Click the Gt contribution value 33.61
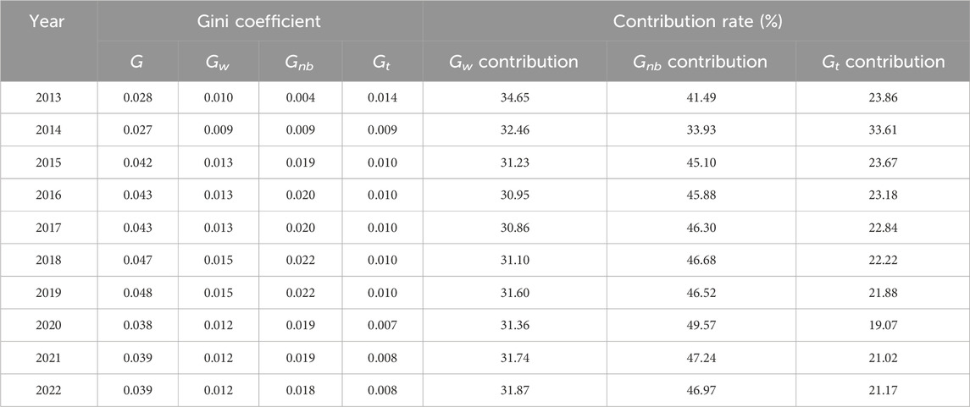The height and width of the screenshot is (407, 970). pos(883,130)
